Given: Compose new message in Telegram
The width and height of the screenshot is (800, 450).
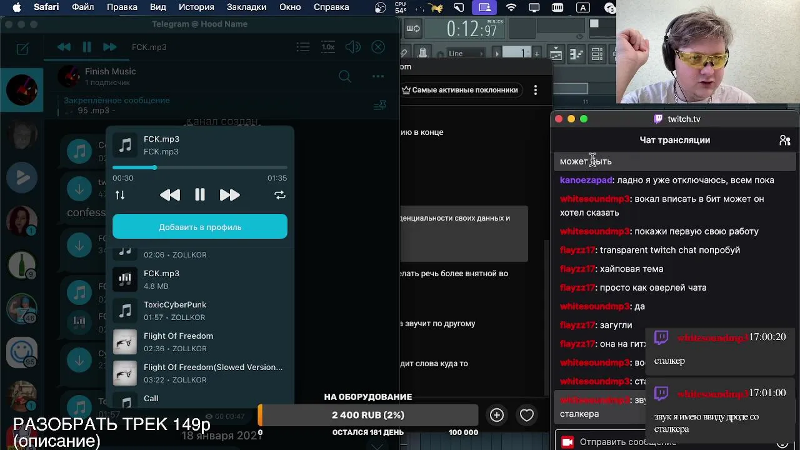Looking at the screenshot, I should coord(22,48).
